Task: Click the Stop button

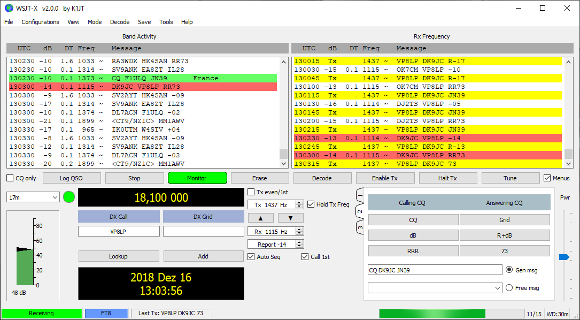Action: point(134,178)
